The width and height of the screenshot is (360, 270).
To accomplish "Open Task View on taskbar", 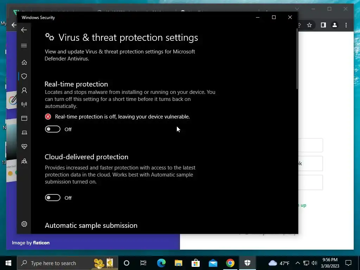I will pos(143,263).
